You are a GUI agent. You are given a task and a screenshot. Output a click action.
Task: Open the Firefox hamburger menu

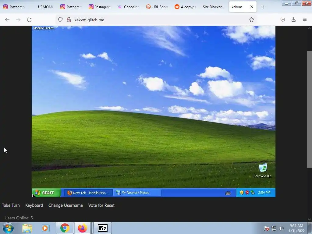coord(305,20)
